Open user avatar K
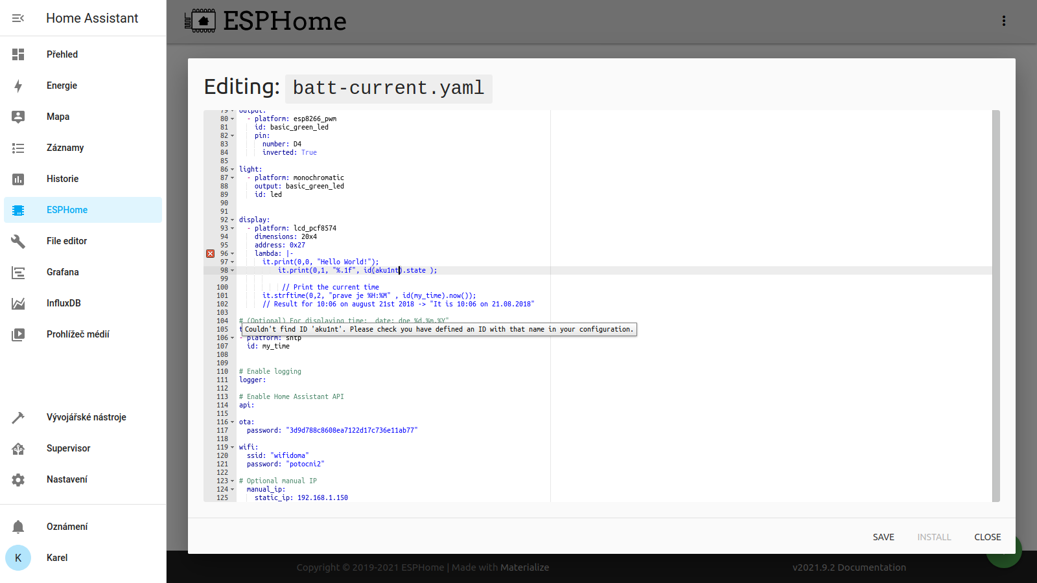This screenshot has height=583, width=1037. click(18, 558)
